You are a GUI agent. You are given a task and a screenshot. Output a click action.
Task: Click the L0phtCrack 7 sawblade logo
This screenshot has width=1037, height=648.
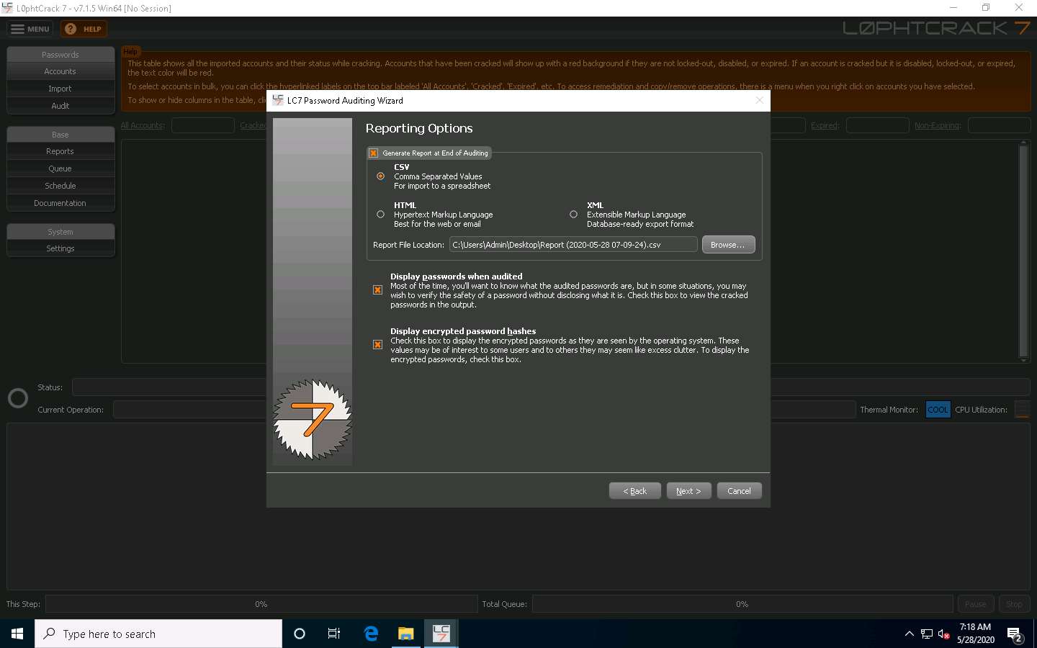pos(313,419)
